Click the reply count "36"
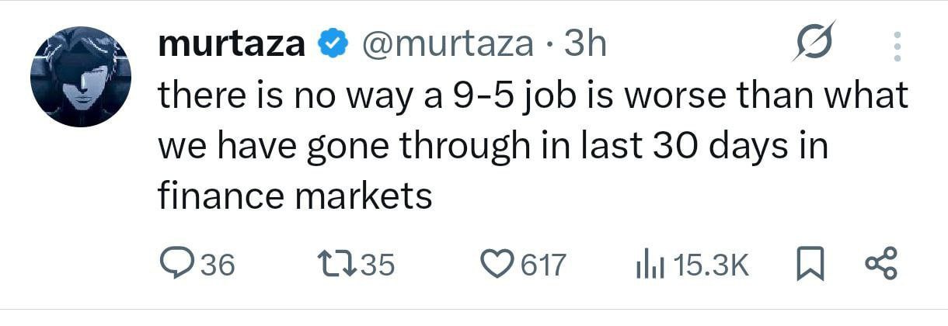 pyautogui.click(x=218, y=266)
